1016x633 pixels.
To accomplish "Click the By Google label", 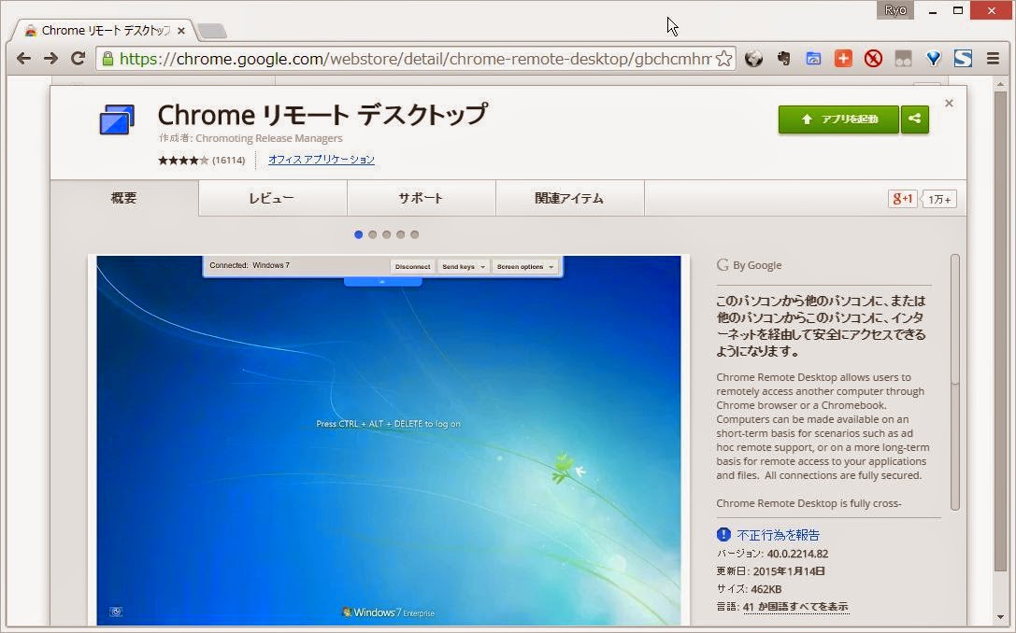I will coord(750,265).
